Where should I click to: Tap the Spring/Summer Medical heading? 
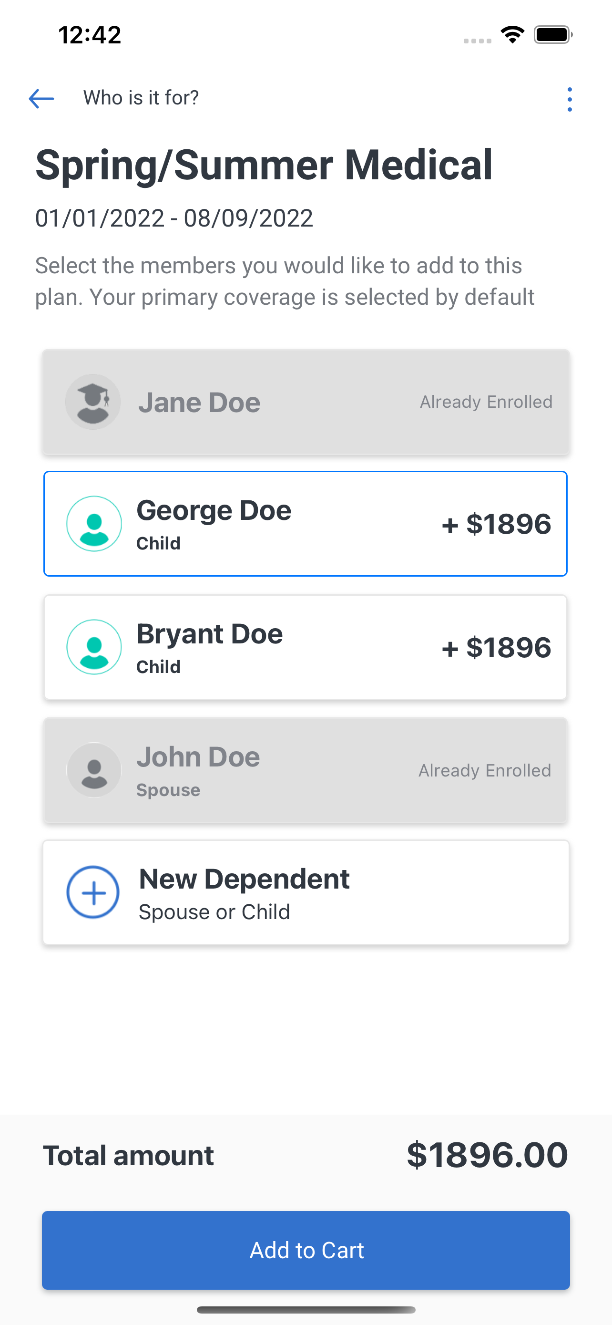tap(264, 165)
